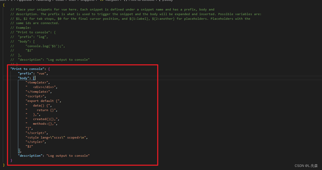The width and height of the screenshot is (322, 170).
Task: Click the commented console.log('$1') line
Action: click(38, 46)
